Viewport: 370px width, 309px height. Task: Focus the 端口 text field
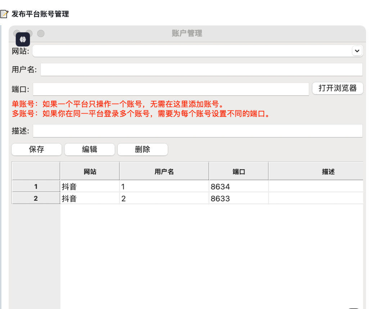171,89
